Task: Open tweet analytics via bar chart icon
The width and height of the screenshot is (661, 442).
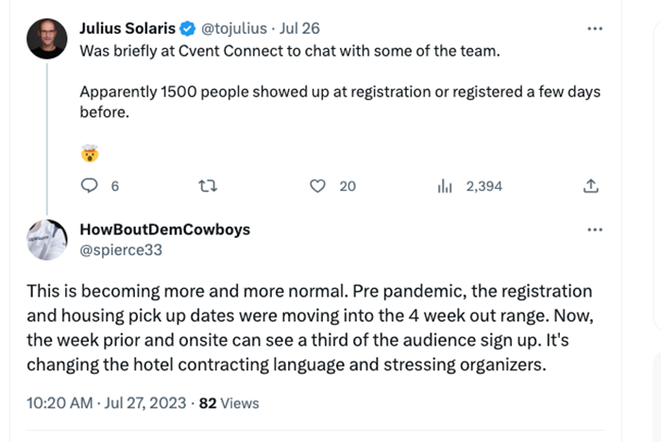Action: click(446, 186)
